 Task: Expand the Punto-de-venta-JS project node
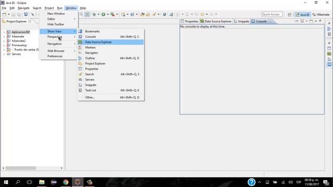coord(4,50)
